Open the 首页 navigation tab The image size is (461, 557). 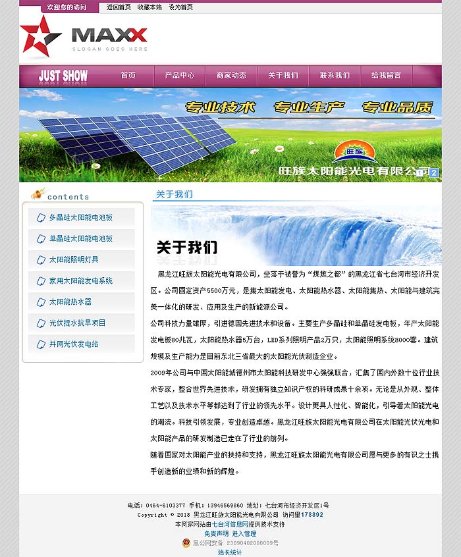click(x=128, y=75)
